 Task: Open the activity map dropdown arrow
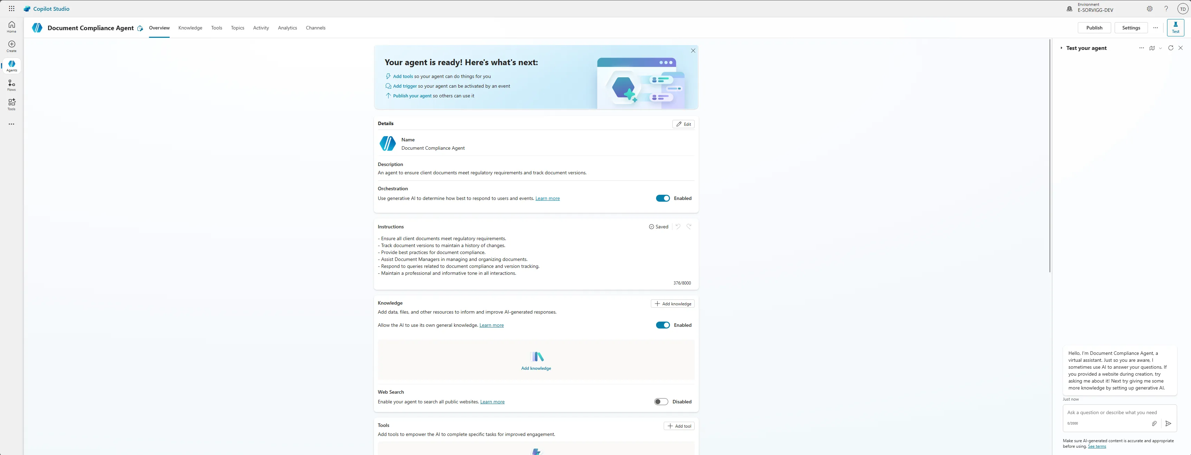[x=1160, y=48]
